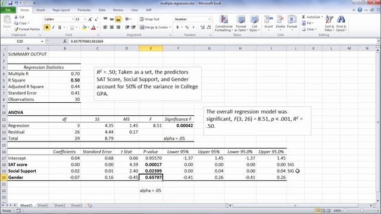The height and width of the screenshot is (214, 381).
Task: Open the Font Color dropdown arrow
Action: pyautogui.click(x=98, y=27)
